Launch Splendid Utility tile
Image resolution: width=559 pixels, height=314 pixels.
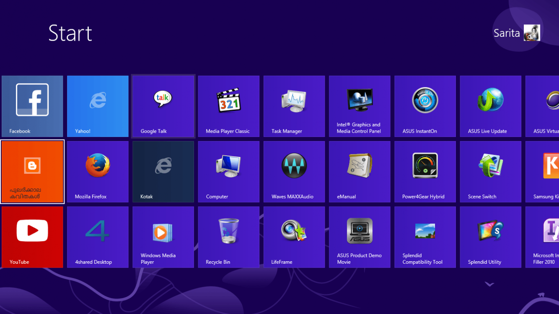pyautogui.click(x=491, y=237)
